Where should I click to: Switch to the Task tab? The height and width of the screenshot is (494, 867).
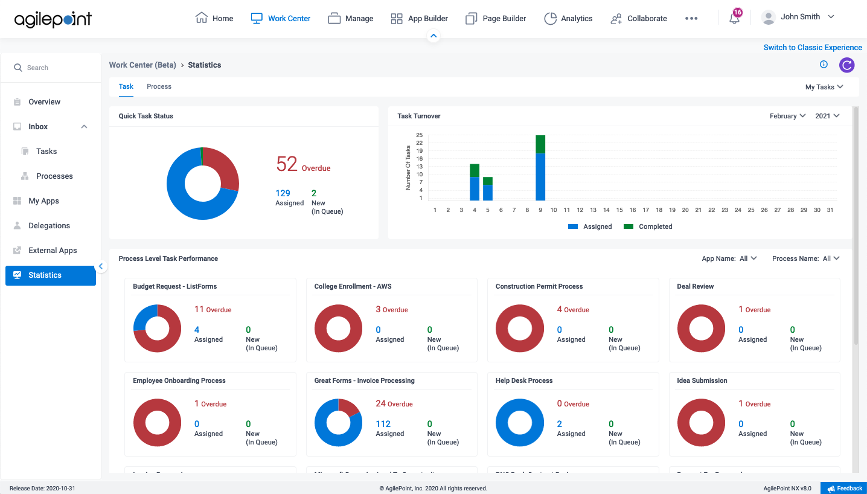click(x=126, y=86)
